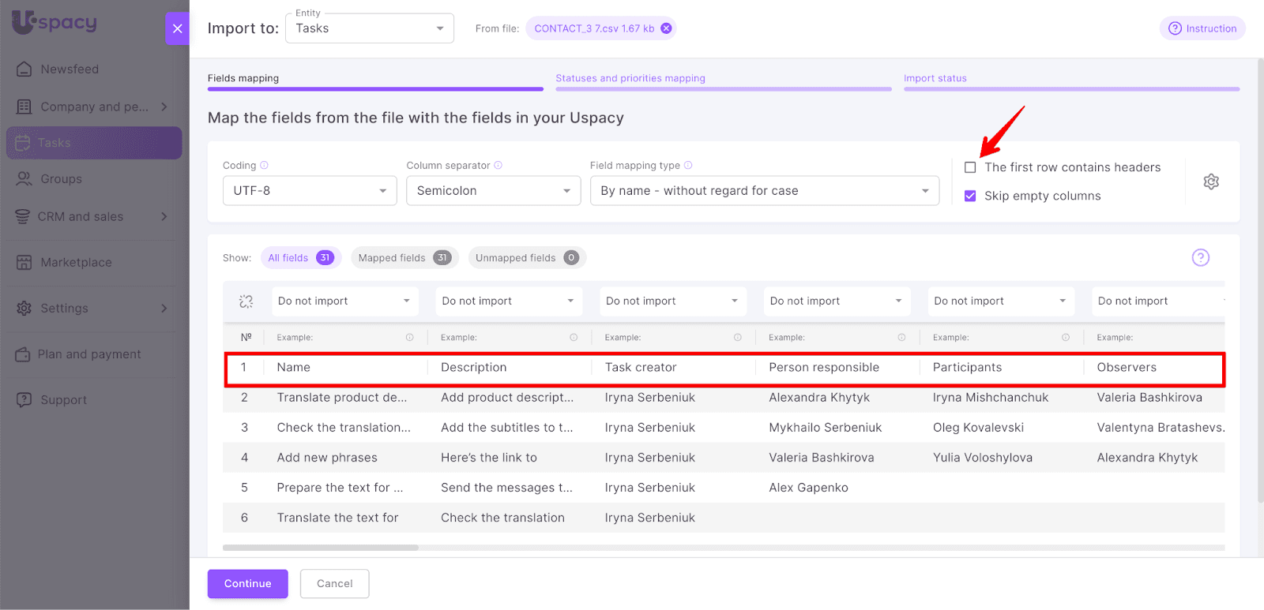Show only Unmapped fields
This screenshot has height=610, width=1264.
point(526,258)
